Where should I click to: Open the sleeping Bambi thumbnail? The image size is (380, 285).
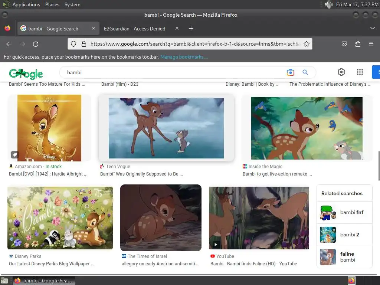161,218
